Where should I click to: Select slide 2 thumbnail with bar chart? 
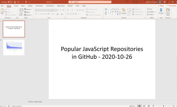click(x=14, y=48)
